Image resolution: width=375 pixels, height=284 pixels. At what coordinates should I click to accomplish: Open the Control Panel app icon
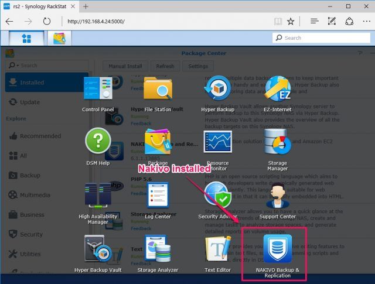98,88
